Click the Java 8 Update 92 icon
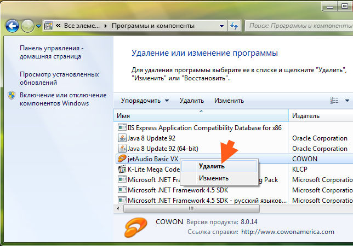 [122, 138]
